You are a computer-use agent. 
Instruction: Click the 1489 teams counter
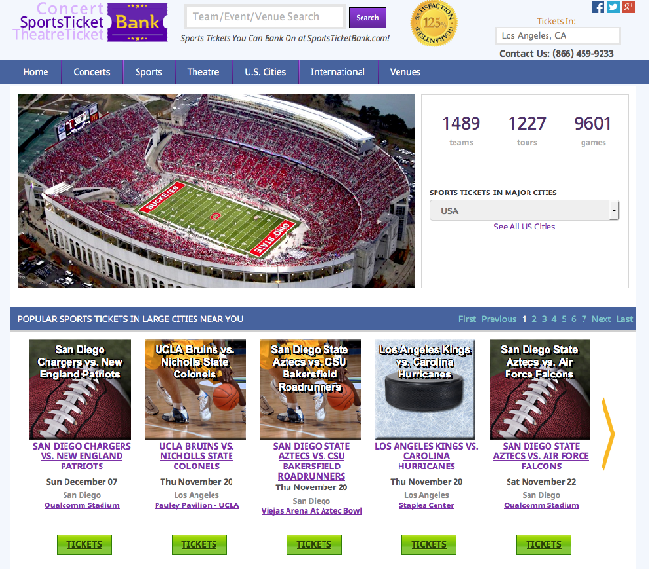[x=461, y=130]
